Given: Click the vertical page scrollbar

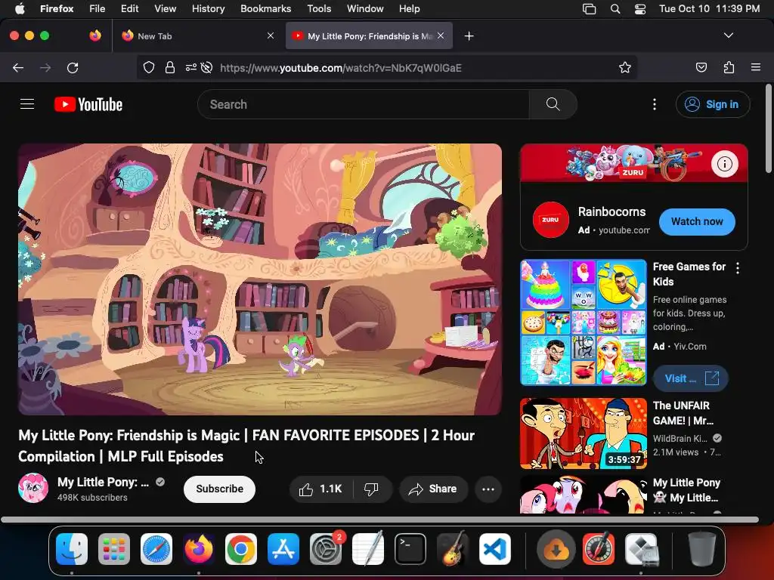Looking at the screenshot, I should [768, 128].
